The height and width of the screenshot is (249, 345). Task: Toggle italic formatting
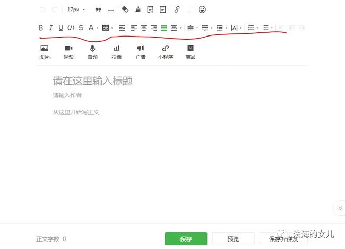[x=51, y=28]
